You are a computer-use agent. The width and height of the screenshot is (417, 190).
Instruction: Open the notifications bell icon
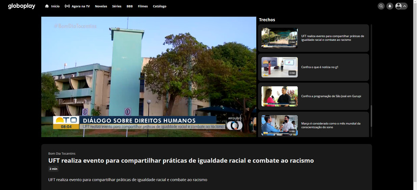point(390,6)
